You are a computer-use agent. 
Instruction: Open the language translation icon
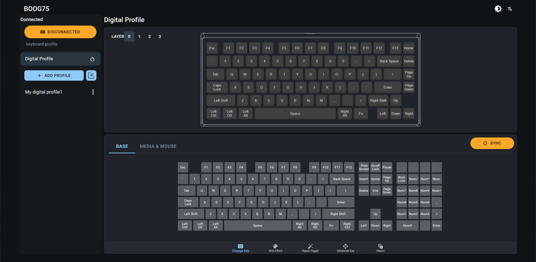point(510,9)
